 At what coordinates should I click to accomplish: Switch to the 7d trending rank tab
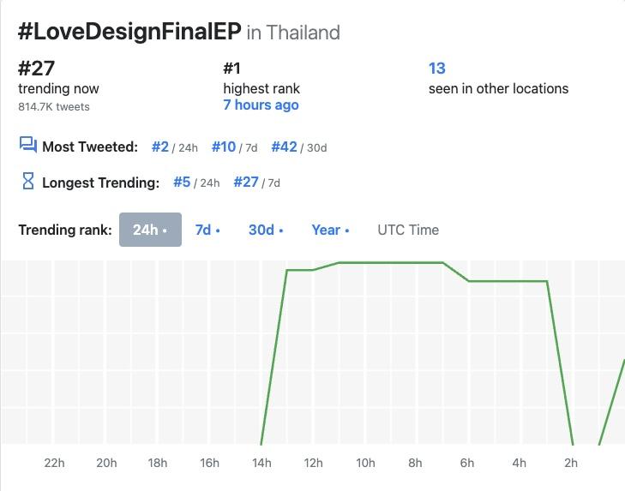pyautogui.click(x=207, y=230)
